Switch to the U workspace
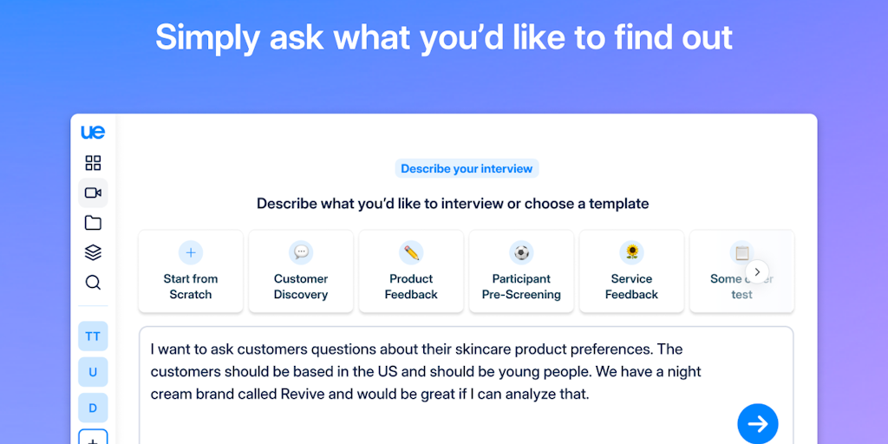Screen dimensions: 888x444 click(93, 372)
